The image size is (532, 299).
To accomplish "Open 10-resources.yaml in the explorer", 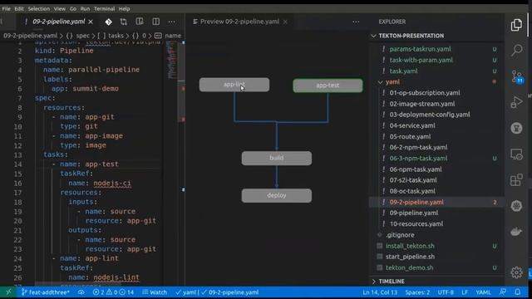I will point(416,223).
